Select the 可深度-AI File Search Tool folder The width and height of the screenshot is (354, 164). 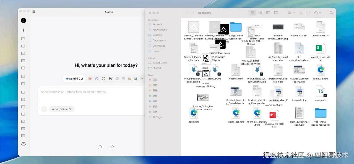coord(236,27)
